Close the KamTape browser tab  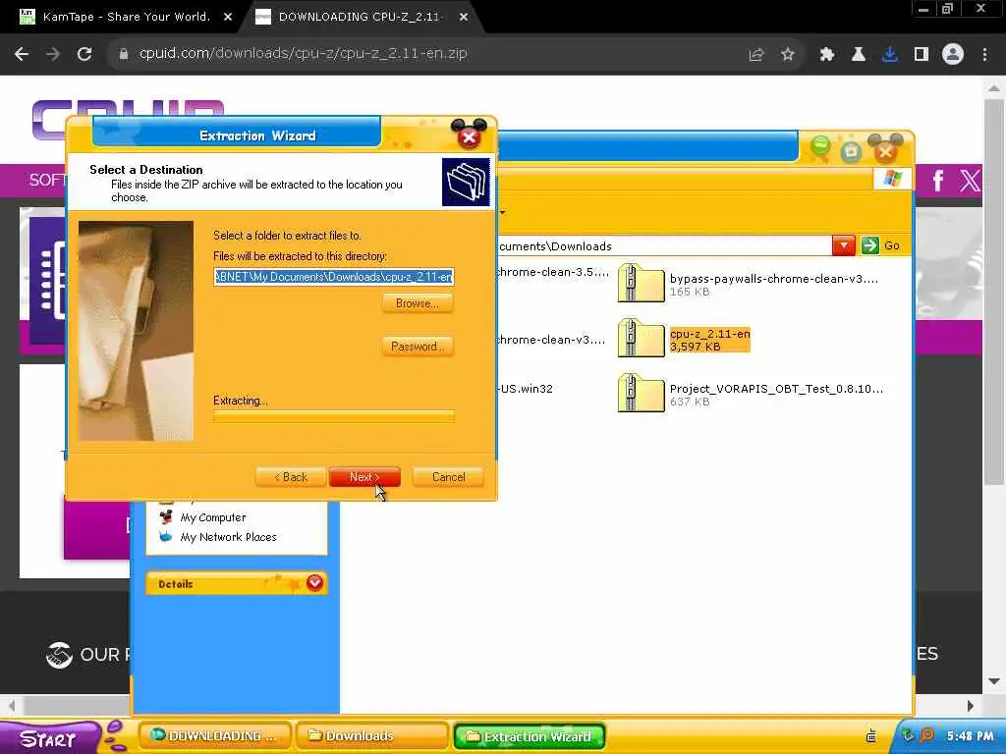tap(228, 18)
